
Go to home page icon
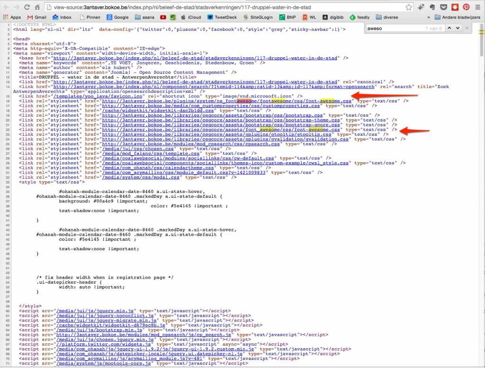click(x=37, y=7)
